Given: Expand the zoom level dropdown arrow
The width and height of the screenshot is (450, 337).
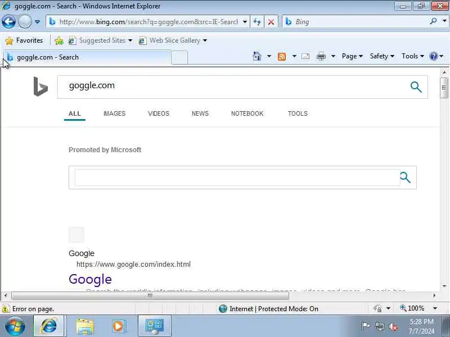Looking at the screenshot, I should pyautogui.click(x=435, y=308).
